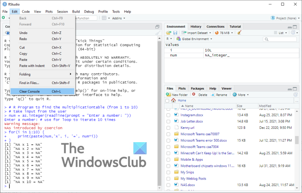Click the workspace panes grid icon
Image resolution: width=302 pixels, height=193 pixels.
coord(104,18)
